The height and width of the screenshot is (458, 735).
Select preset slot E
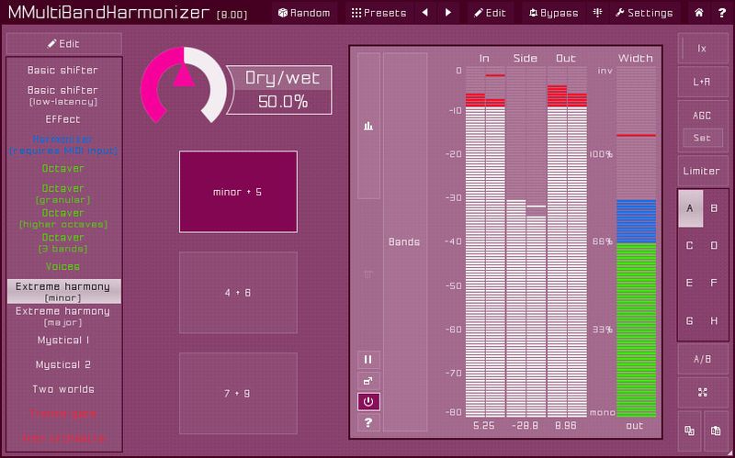[x=691, y=283]
